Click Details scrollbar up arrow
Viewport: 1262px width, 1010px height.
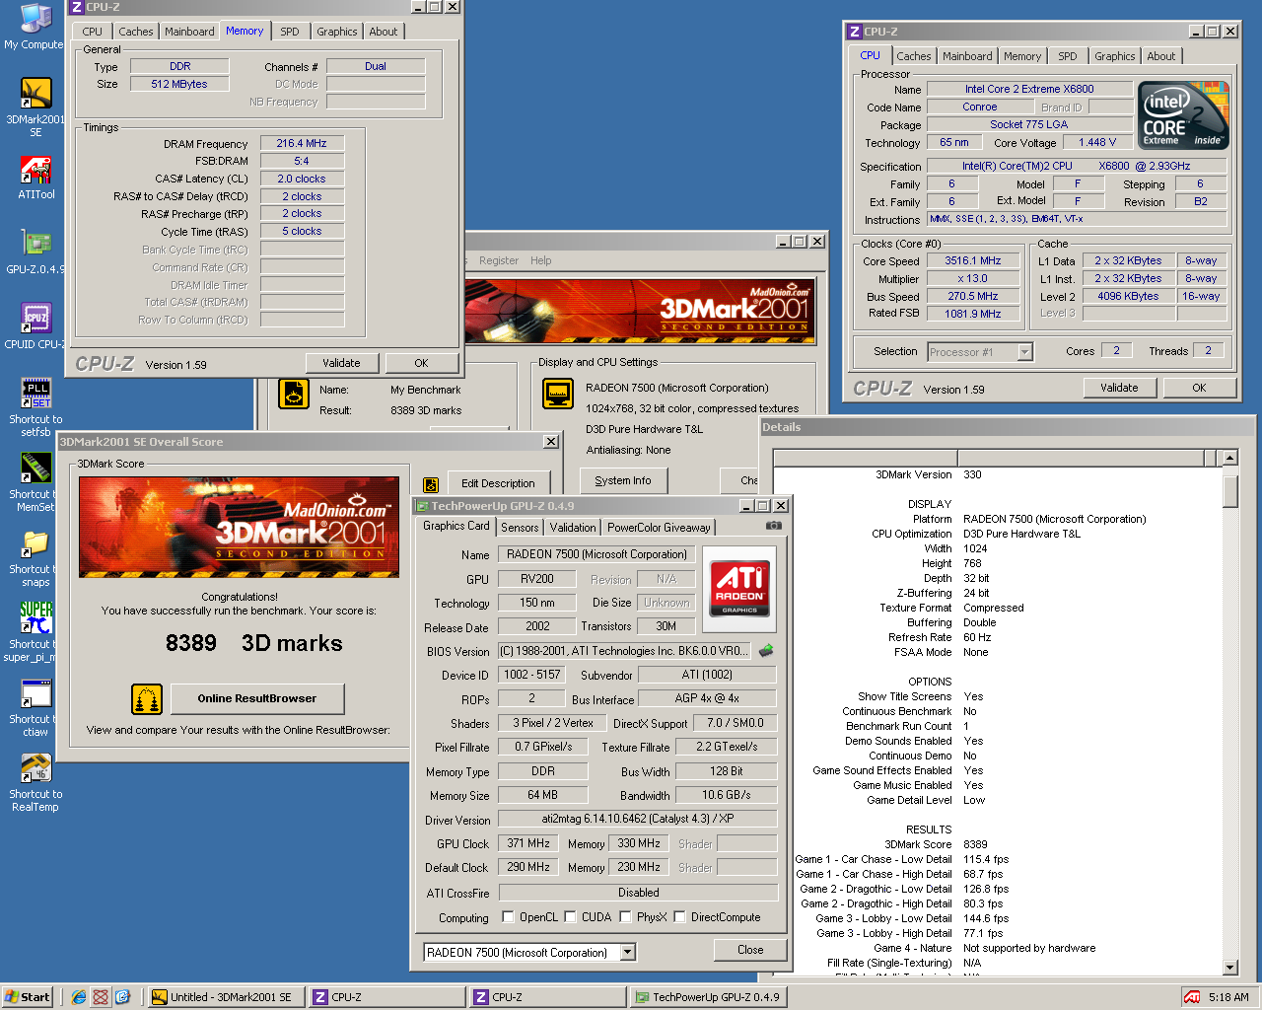[x=1229, y=458]
